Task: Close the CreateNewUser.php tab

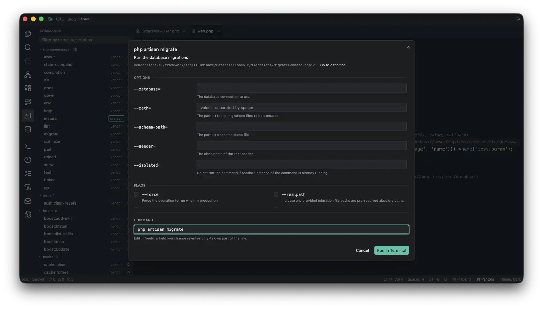Action: tap(184, 31)
